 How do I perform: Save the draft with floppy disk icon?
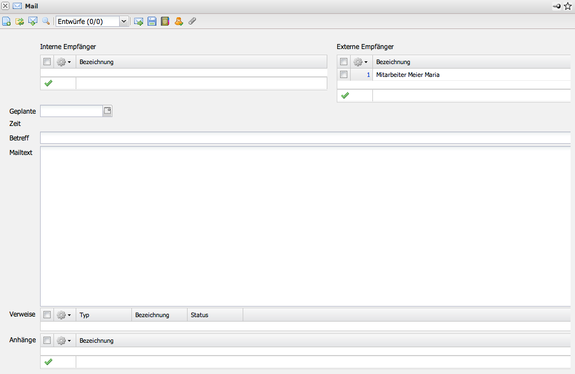point(151,21)
